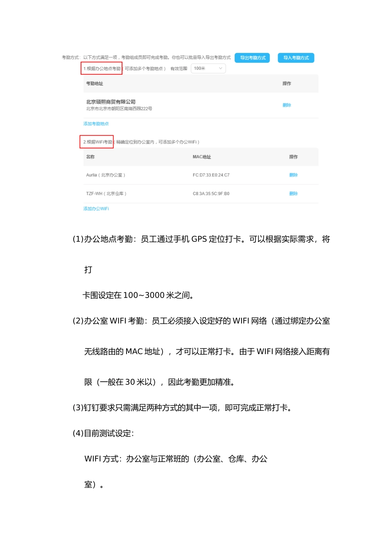Click the MAC address FC:D7:33:E0:24:C7
Viewport: 389px width, 551px height.
pyautogui.click(x=211, y=175)
